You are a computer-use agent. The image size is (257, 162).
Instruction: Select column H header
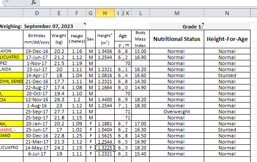click(x=105, y=13)
